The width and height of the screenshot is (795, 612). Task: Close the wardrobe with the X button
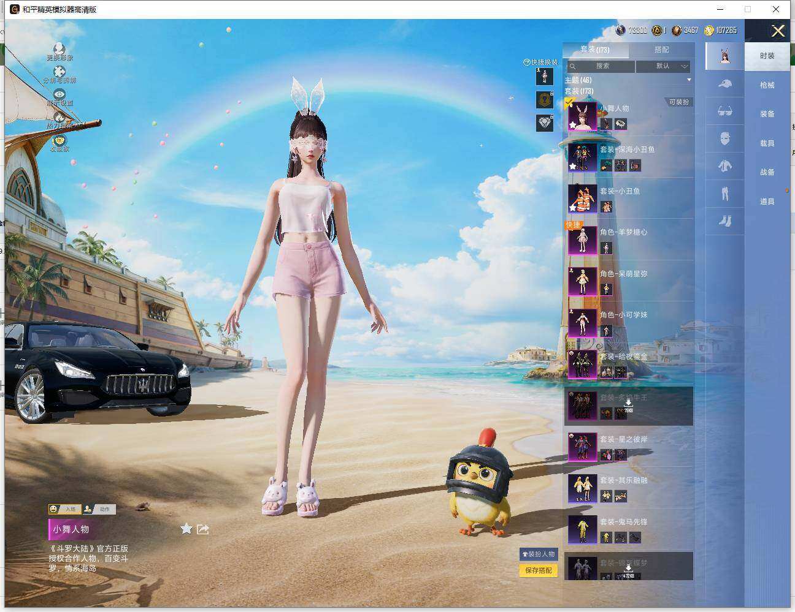coord(778,31)
